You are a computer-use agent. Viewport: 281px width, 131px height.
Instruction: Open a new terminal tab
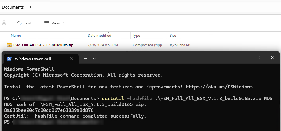pos(85,58)
